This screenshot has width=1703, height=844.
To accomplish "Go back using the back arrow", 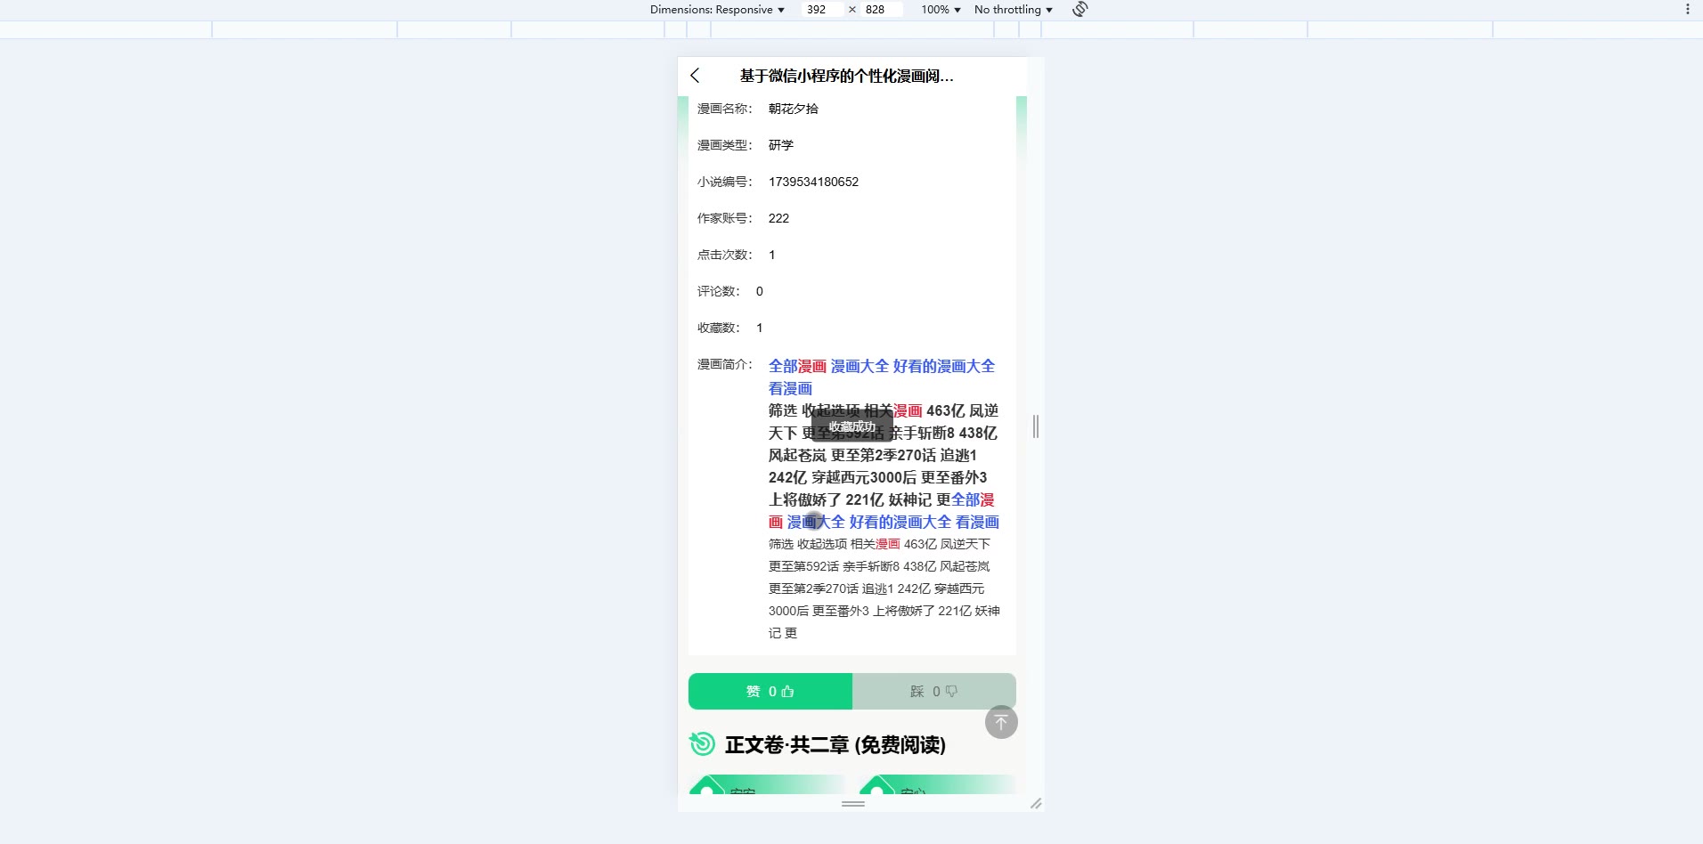I will pos(695,76).
